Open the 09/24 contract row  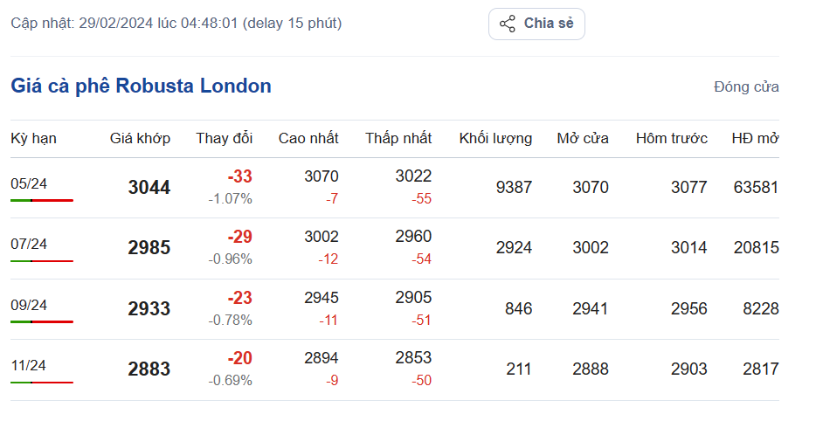(x=29, y=305)
